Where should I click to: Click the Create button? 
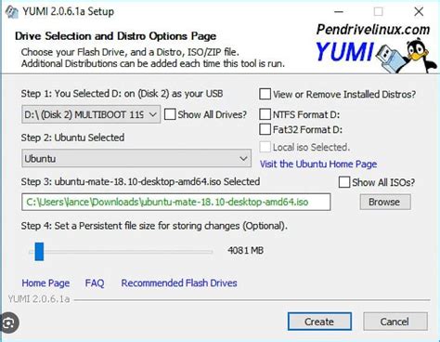pos(319,322)
